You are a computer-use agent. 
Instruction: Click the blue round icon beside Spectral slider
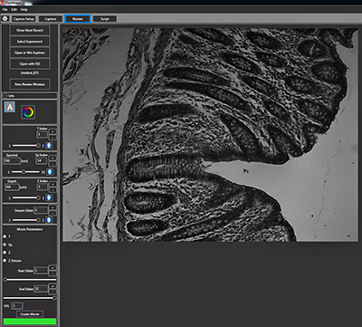(x=50, y=172)
